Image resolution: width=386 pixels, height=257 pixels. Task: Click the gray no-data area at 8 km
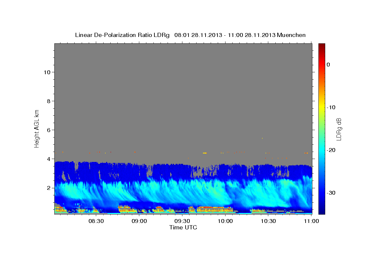(183, 101)
